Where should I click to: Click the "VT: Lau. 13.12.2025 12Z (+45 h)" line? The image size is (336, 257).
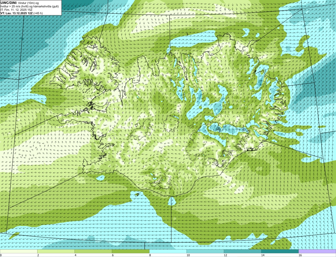(x=22, y=13)
